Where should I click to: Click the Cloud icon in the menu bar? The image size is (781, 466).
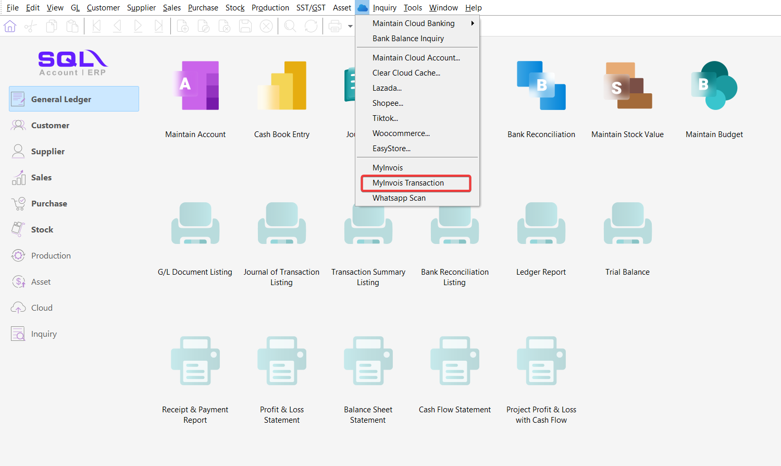tap(363, 8)
